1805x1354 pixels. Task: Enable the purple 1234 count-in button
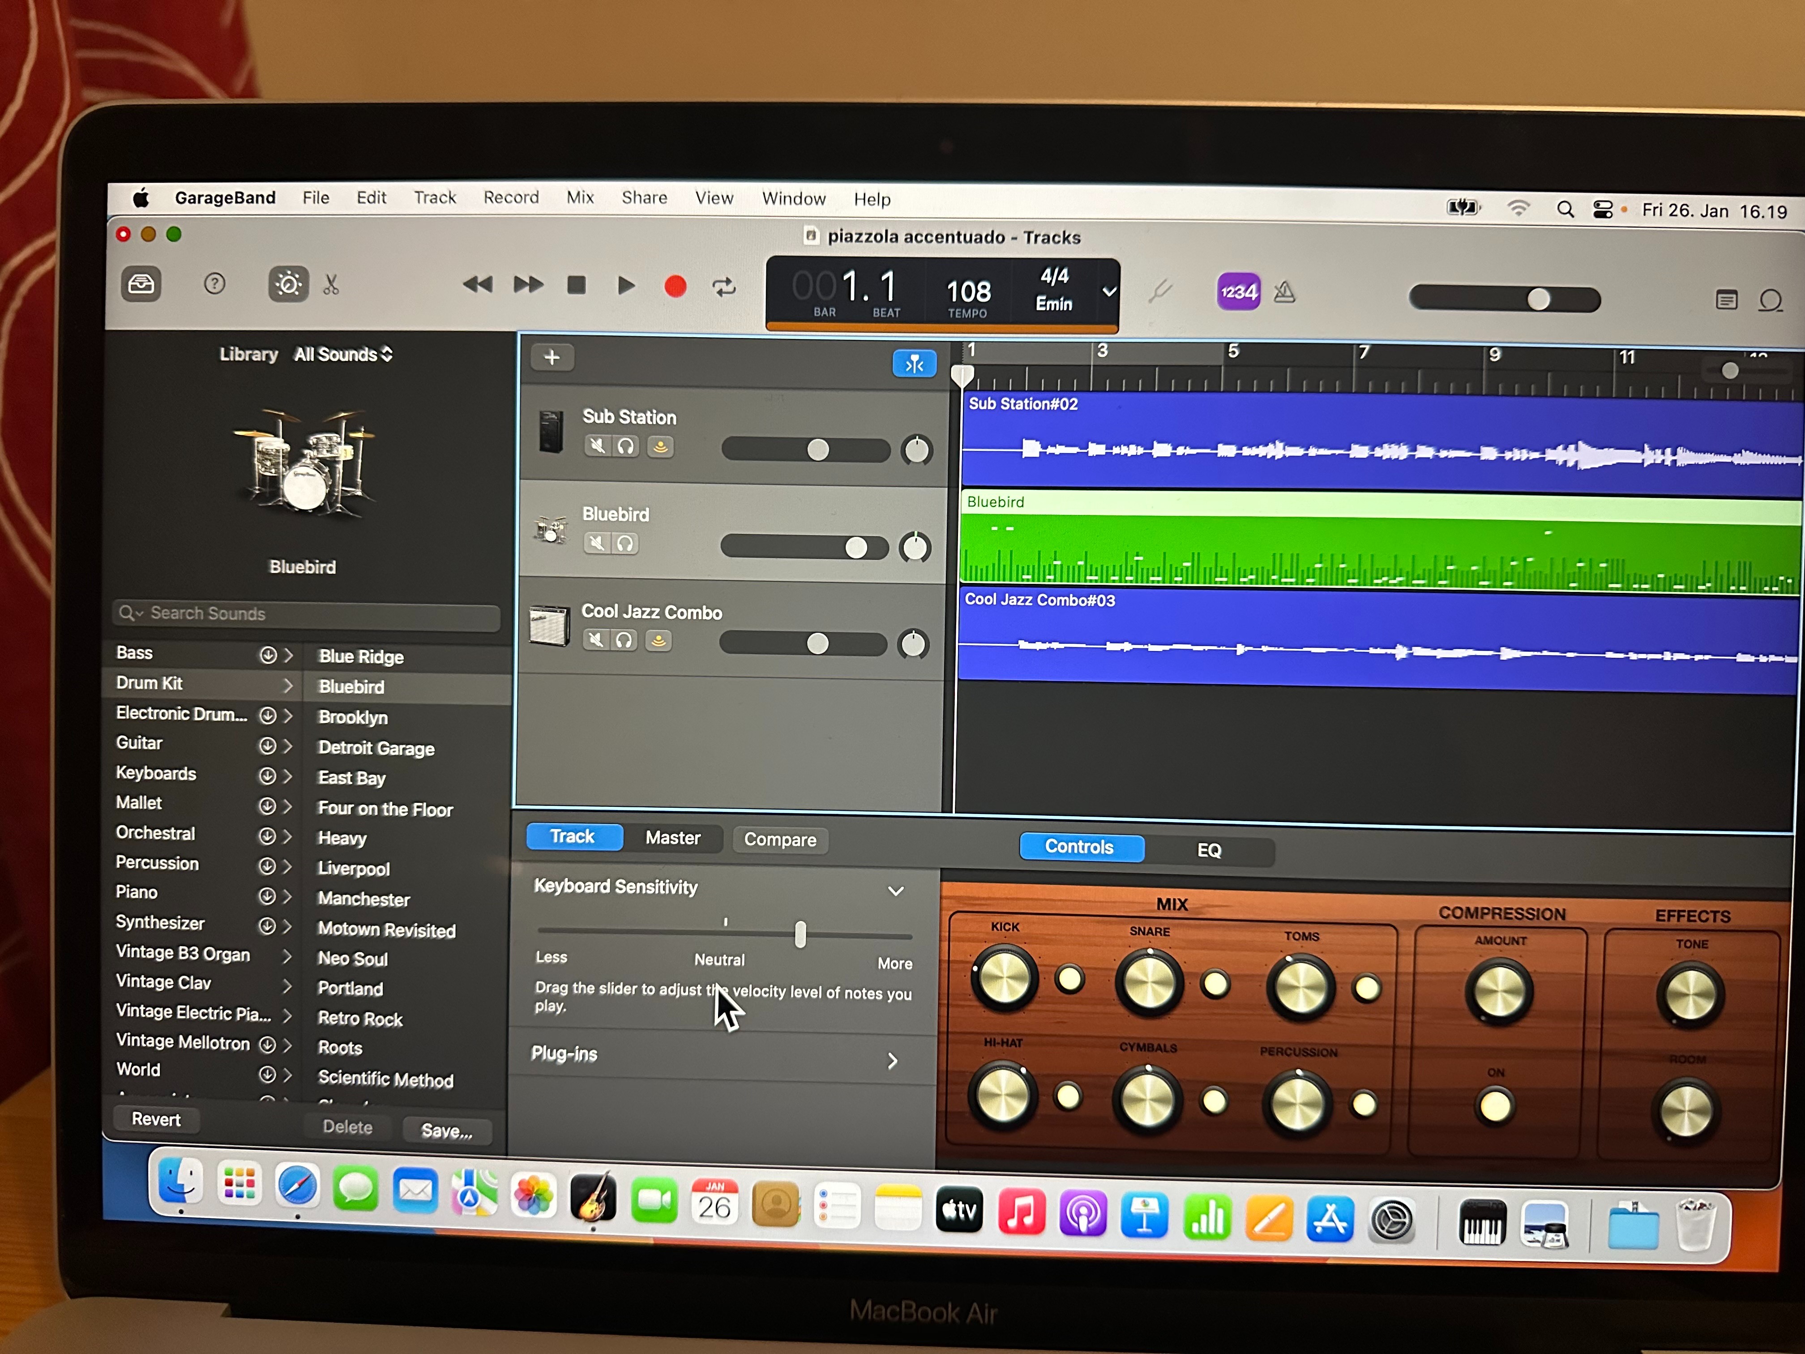pos(1238,291)
